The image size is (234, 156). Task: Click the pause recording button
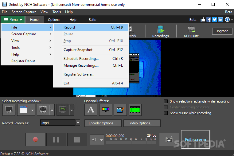(x=56, y=139)
